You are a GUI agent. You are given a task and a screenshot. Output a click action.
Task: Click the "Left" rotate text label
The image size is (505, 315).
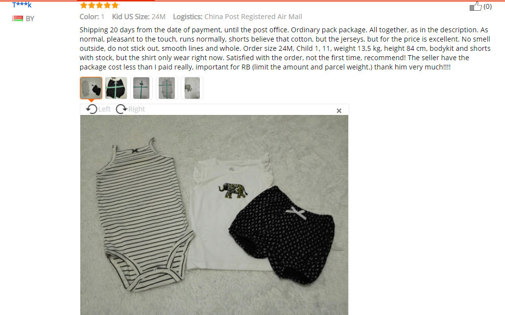tap(104, 109)
